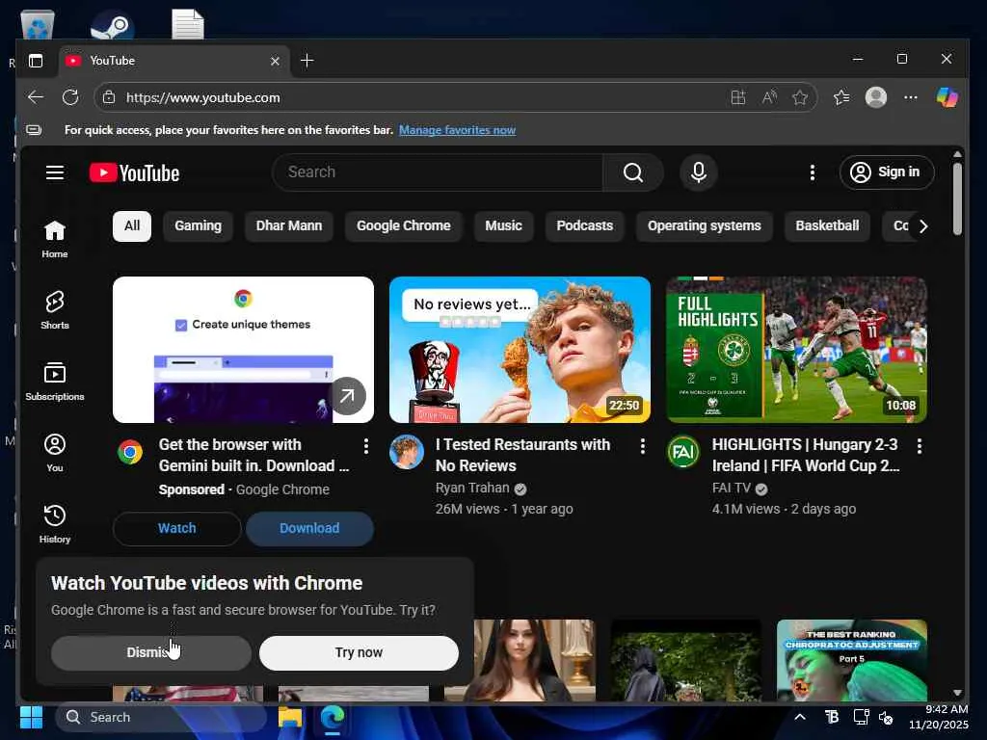Open Edge Settings and more menu
Image resolution: width=987 pixels, height=740 pixels.
pyautogui.click(x=910, y=97)
